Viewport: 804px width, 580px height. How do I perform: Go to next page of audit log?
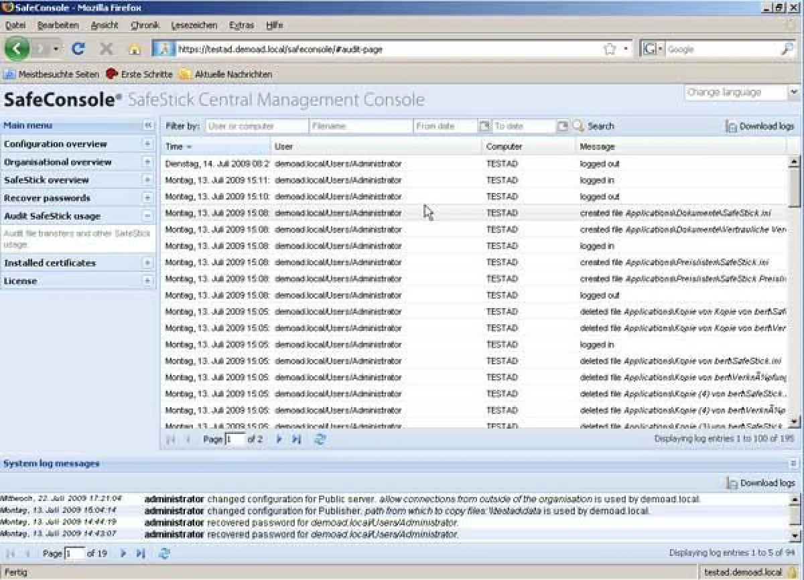point(279,439)
